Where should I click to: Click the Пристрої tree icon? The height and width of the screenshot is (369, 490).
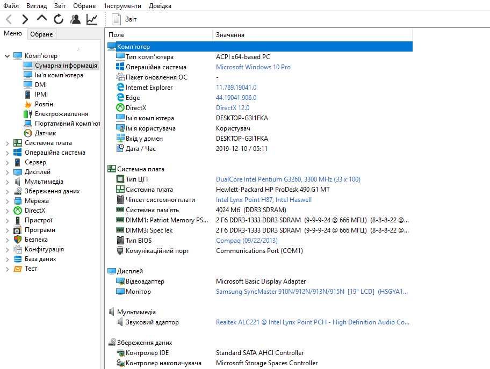click(x=18, y=220)
